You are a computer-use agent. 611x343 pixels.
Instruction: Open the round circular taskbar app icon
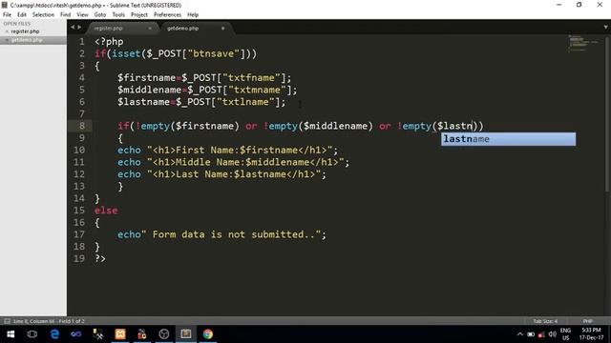click(x=164, y=334)
